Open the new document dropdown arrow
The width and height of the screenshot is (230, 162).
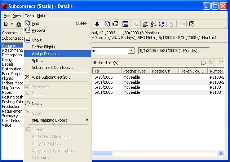(12, 24)
